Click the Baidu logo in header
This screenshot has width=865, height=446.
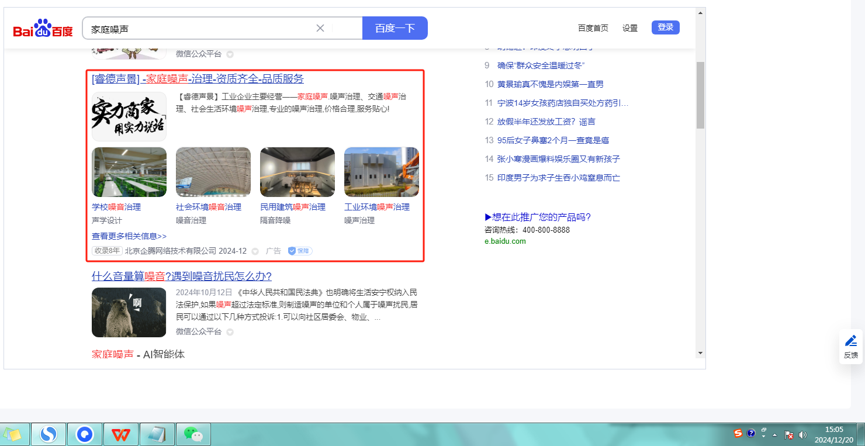point(43,29)
